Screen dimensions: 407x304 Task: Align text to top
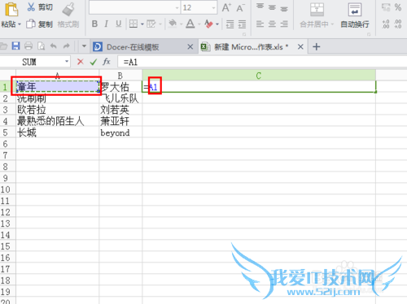260,7
